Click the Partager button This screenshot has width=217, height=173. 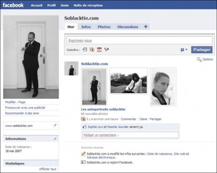pyautogui.click(x=202, y=50)
